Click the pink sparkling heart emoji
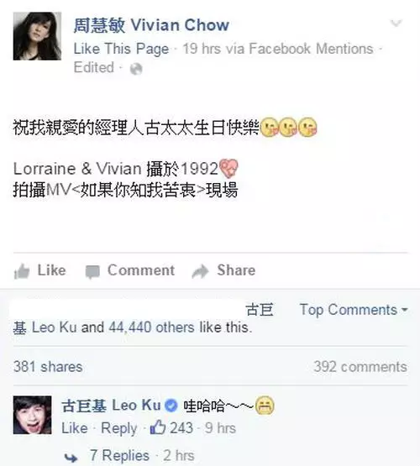420x466 pixels. point(228,168)
